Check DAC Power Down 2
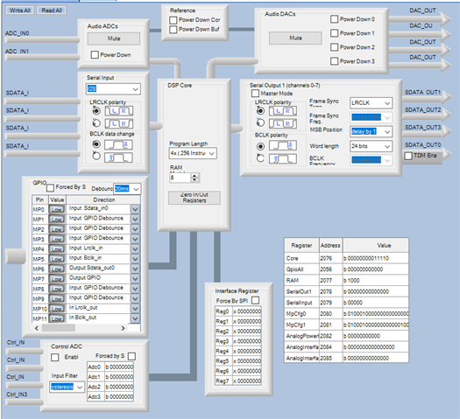Screen dimensions: 460x419 point(334,47)
